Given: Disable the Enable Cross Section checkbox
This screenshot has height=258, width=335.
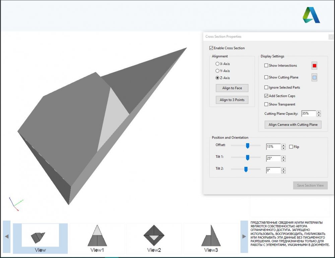Looking at the screenshot, I should [211, 48].
